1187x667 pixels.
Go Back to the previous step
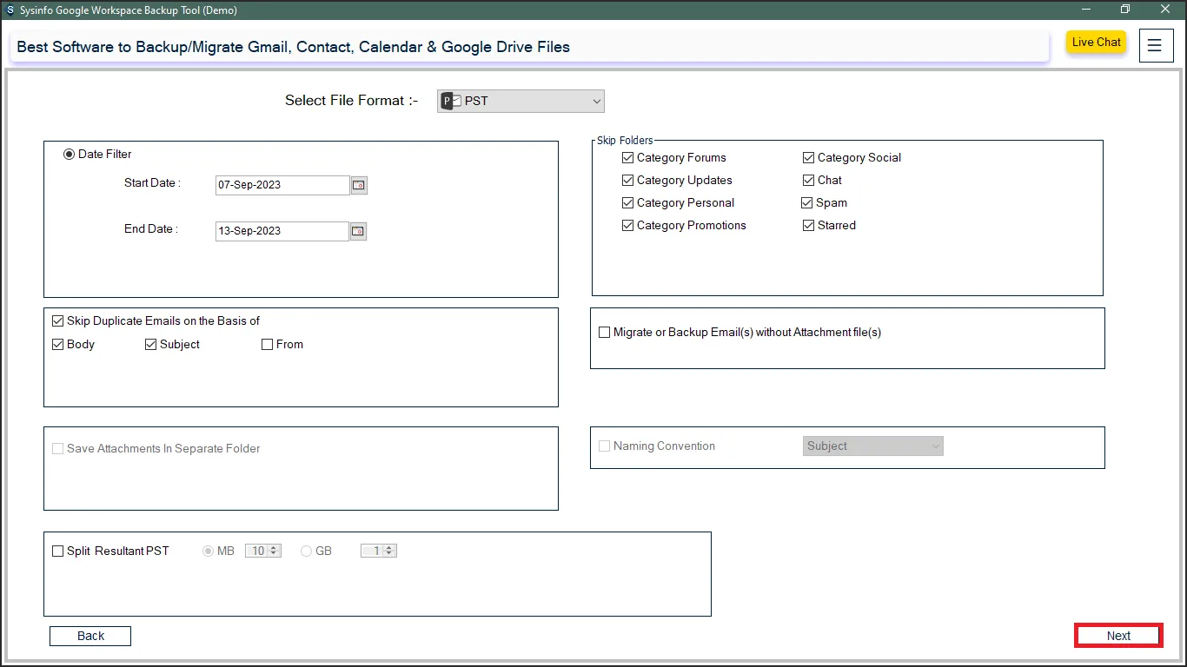coord(90,636)
